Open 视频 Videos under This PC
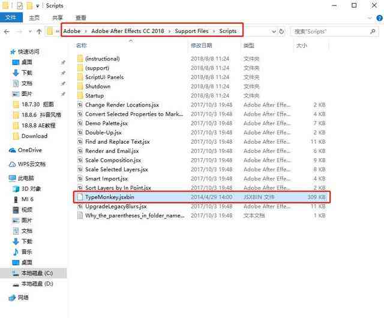The height and width of the screenshot is (318, 384). pyautogui.click(x=27, y=210)
